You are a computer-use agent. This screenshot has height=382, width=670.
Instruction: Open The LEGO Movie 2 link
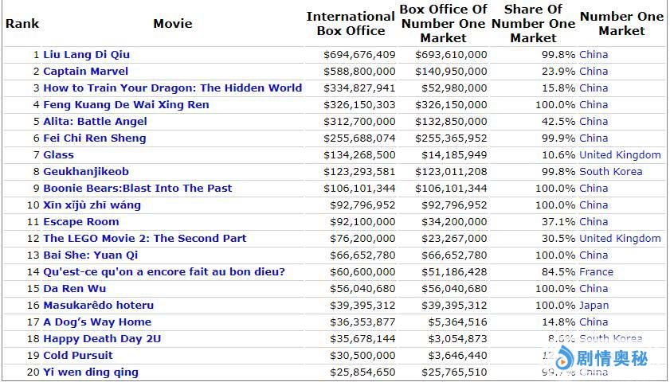tap(144, 239)
